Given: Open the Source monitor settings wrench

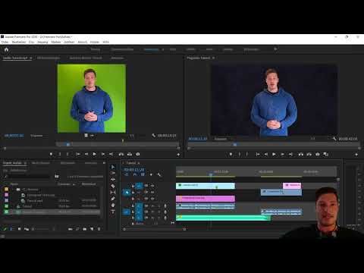Looking at the screenshot, I should coord(153,136).
